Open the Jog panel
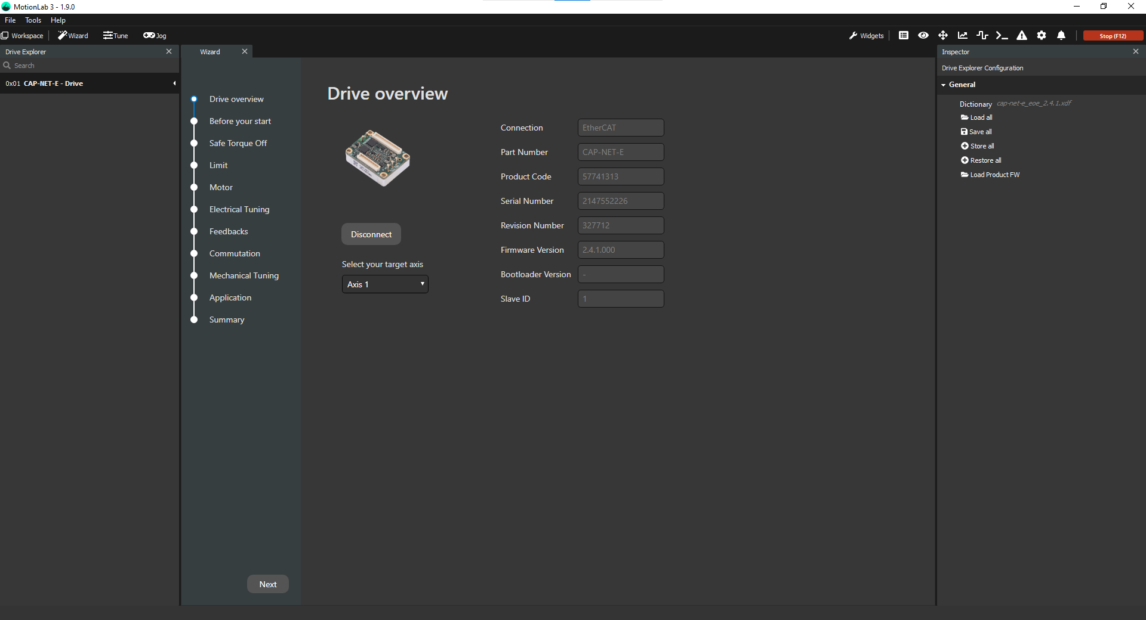Viewport: 1146px width, 620px height. pyautogui.click(x=155, y=35)
